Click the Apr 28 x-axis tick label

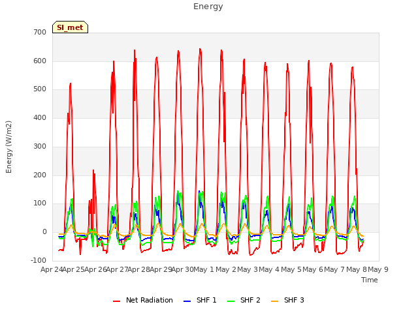[138, 269]
